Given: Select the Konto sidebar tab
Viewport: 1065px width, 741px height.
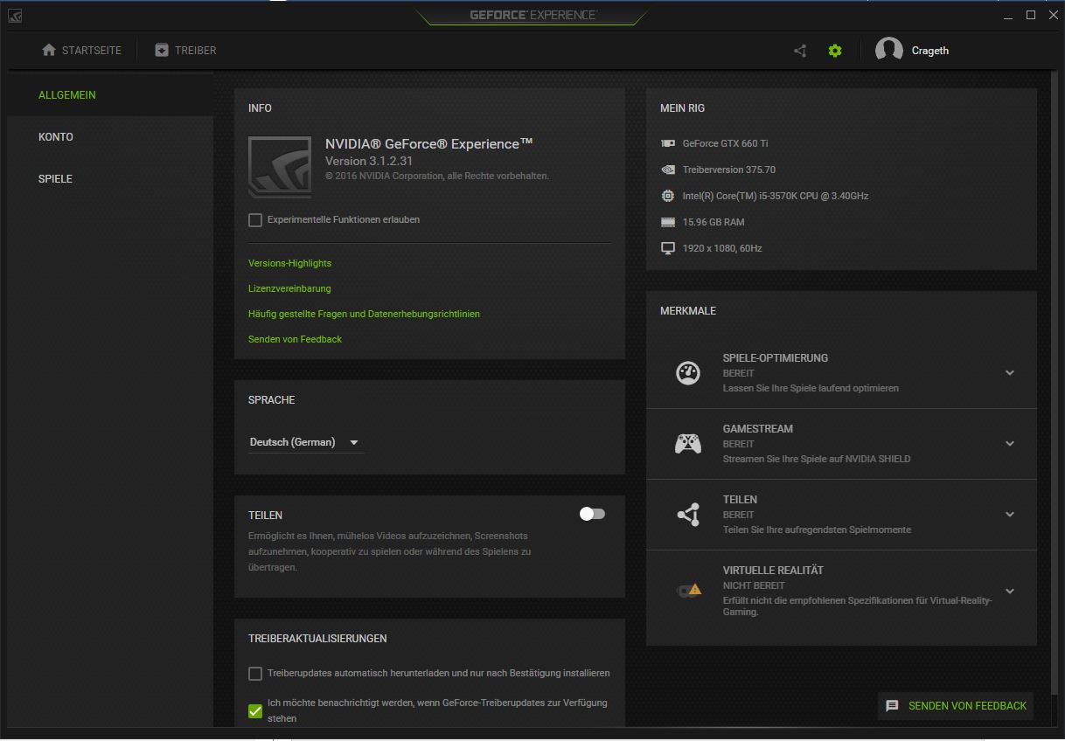Looking at the screenshot, I should click(110, 137).
